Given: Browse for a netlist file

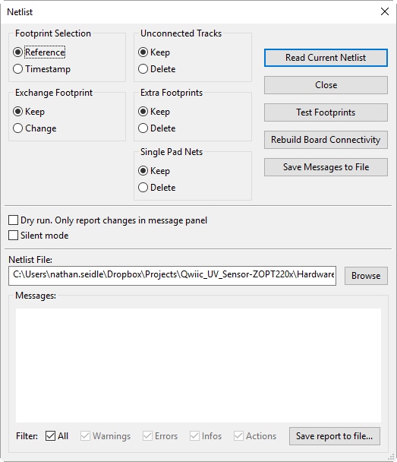Looking at the screenshot, I should [x=366, y=276].
